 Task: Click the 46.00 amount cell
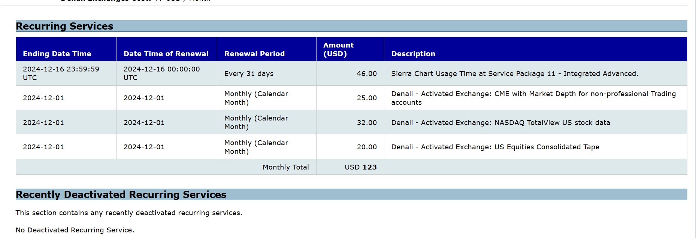[x=367, y=74]
